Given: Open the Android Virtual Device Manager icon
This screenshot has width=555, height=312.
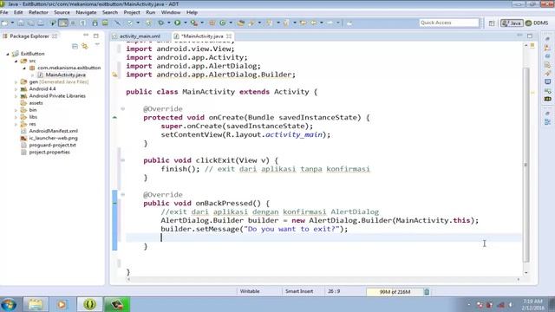Looking at the screenshot, I should [x=105, y=23].
